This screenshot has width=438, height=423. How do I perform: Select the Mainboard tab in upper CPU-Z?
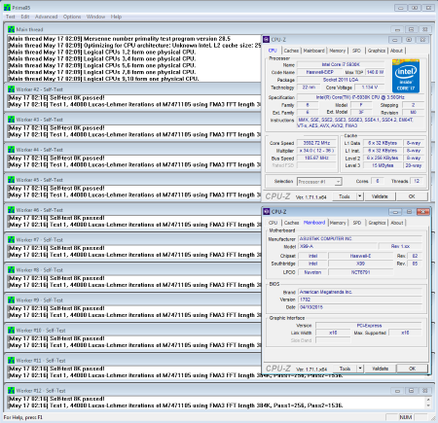tap(313, 51)
